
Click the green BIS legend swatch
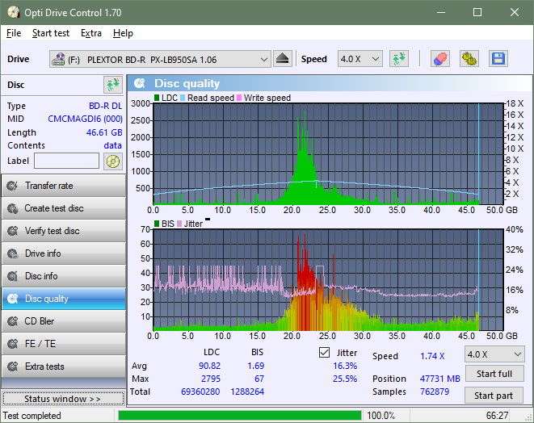[157, 224]
